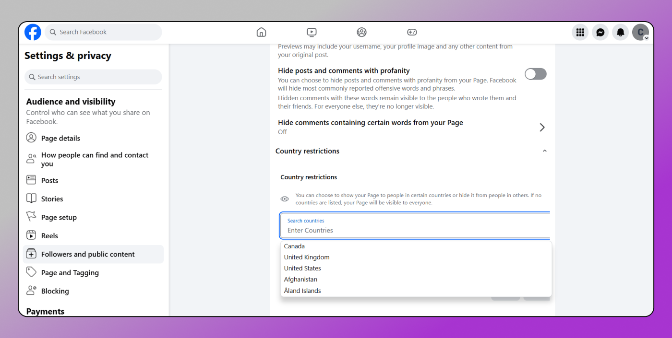Open the Menu grid icon
This screenshot has height=338, width=672.
tap(580, 32)
